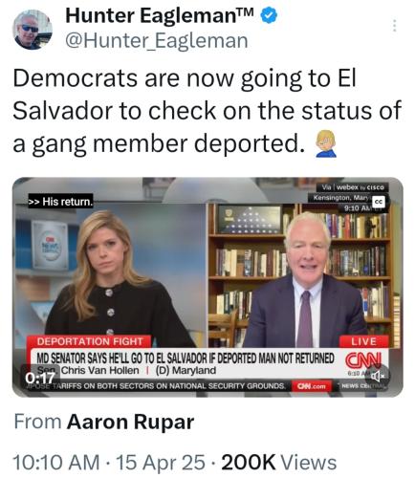Click the red LIVE badge in video

click(x=363, y=341)
